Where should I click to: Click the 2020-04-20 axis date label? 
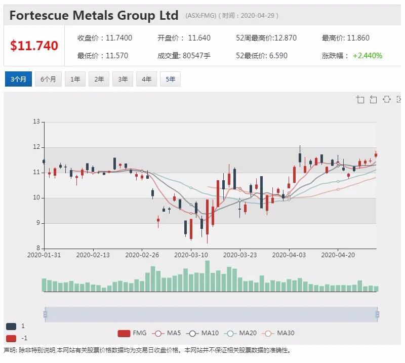pos(338,255)
